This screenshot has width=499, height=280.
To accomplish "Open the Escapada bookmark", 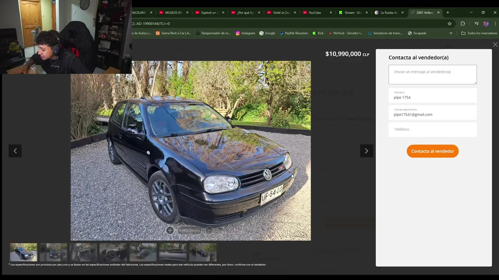I will point(417,33).
